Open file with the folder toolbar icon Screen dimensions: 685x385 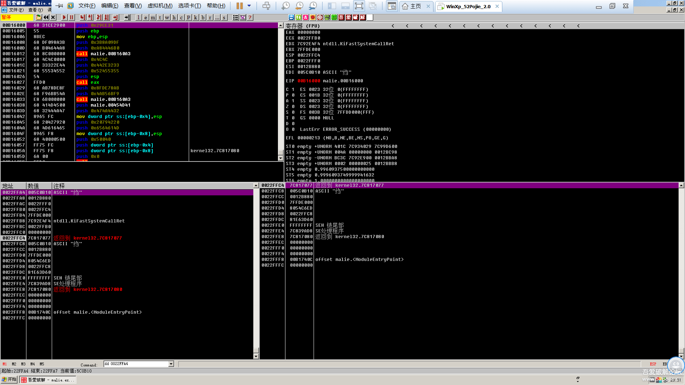[x=39, y=17]
